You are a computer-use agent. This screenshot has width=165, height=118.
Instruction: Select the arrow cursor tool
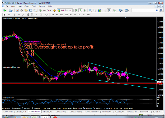4,14
